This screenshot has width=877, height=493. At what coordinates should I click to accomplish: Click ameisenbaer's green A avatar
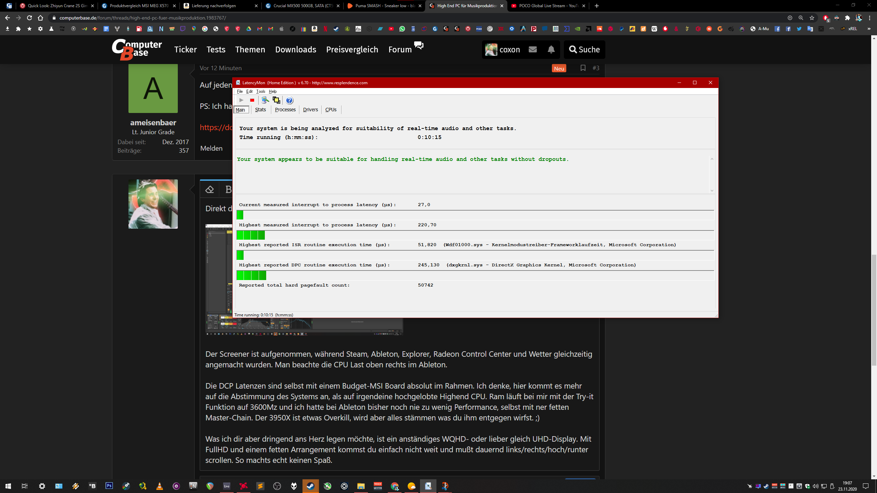point(153,88)
